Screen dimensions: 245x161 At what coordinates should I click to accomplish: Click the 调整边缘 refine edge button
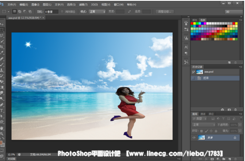pyautogui.click(x=165, y=12)
